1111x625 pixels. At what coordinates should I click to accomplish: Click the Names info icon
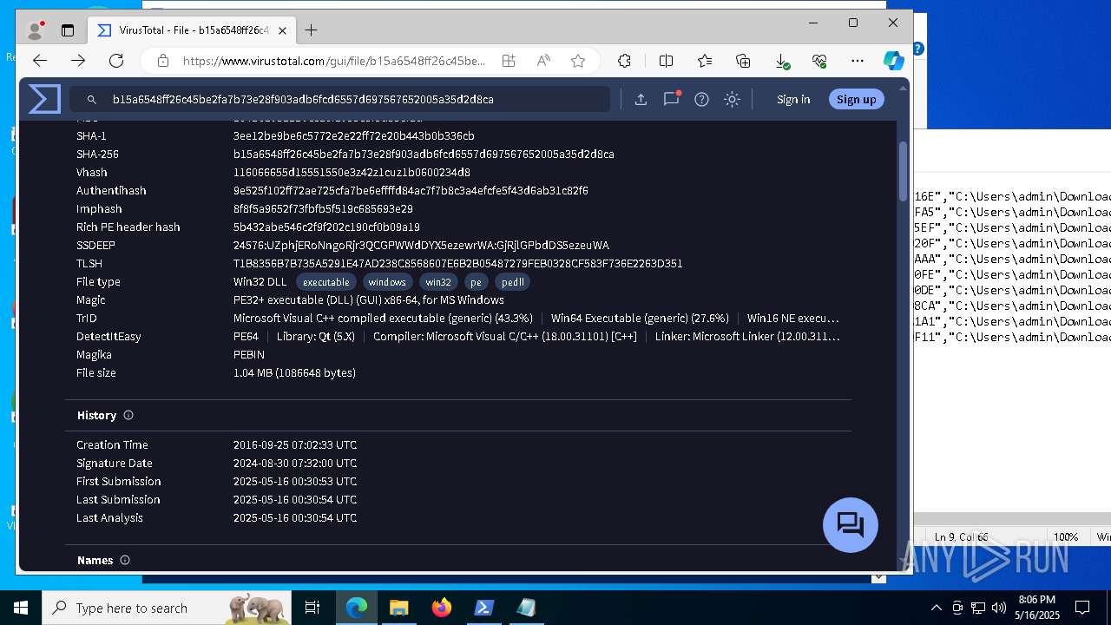point(125,560)
